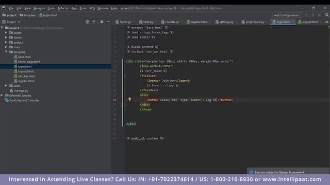Click the template breadcrumb in navigation bar

tap(27, 15)
